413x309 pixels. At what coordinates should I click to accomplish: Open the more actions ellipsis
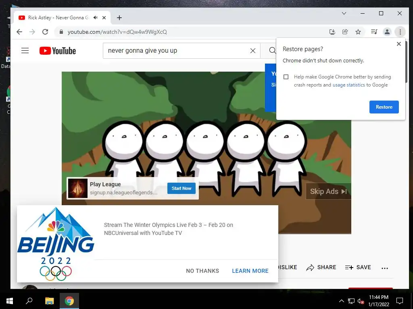384,268
